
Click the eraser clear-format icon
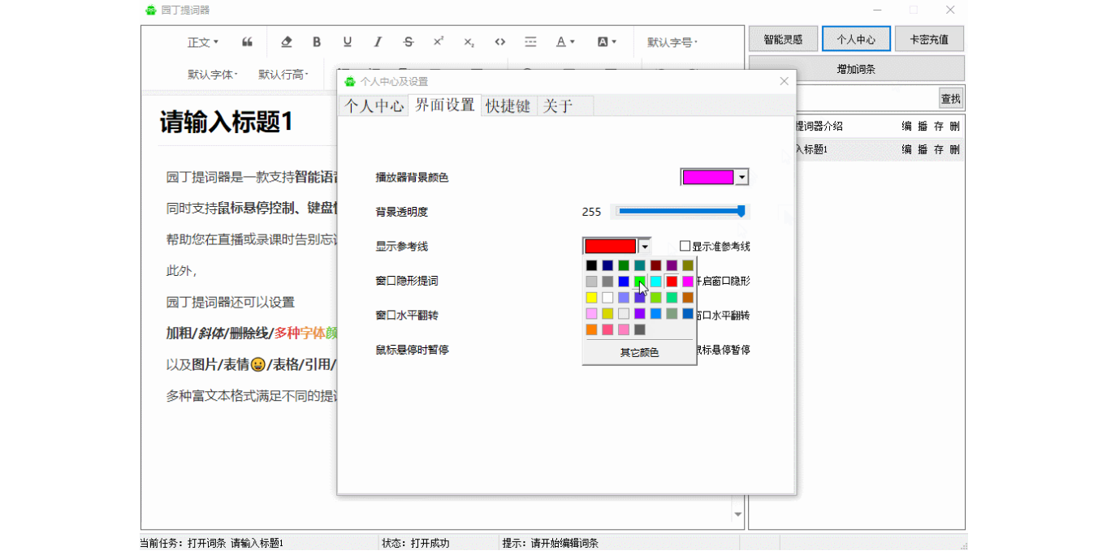pos(286,42)
